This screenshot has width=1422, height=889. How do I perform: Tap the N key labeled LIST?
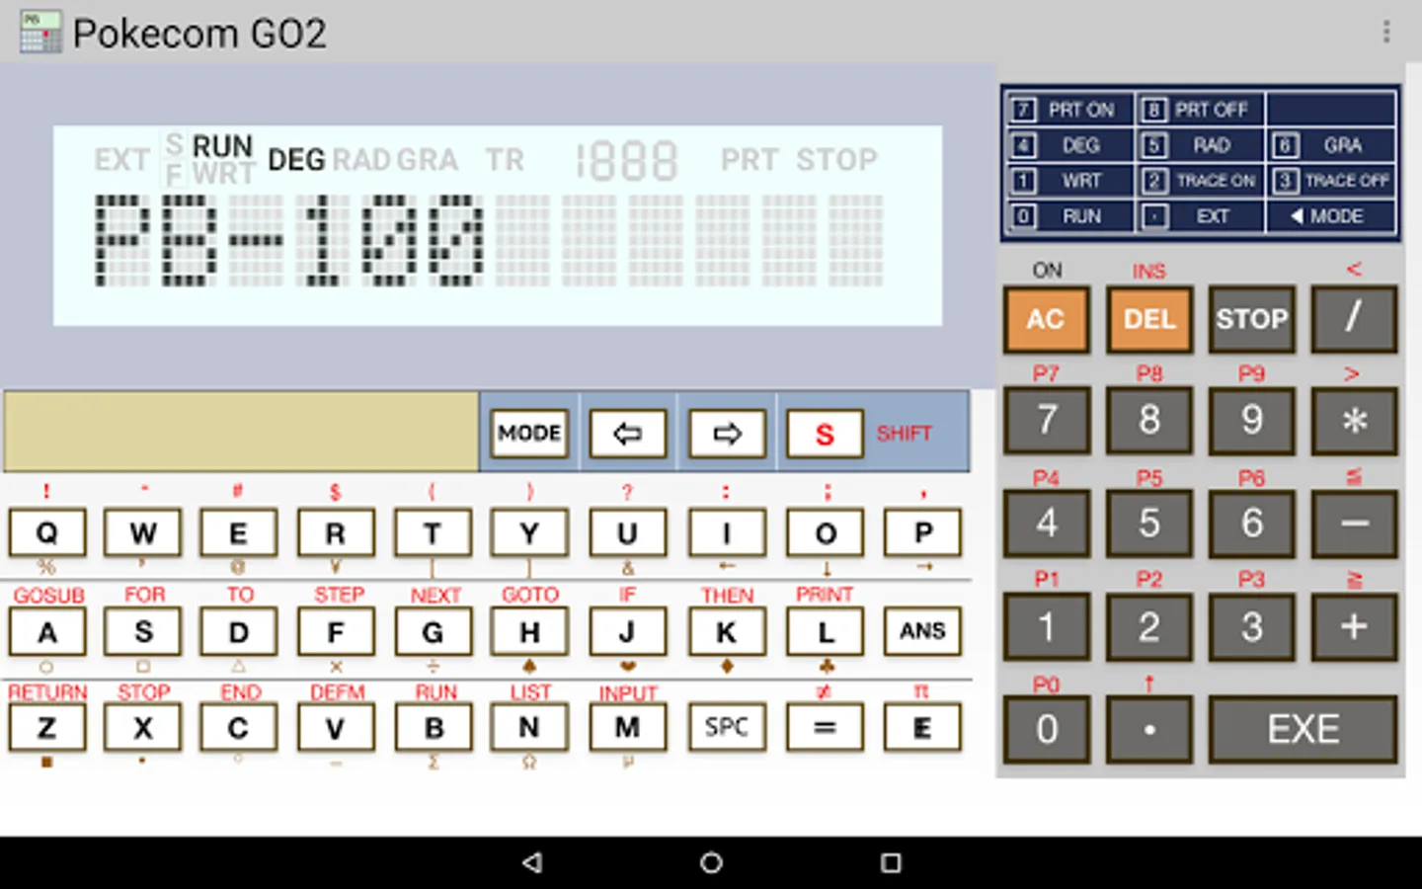(529, 728)
